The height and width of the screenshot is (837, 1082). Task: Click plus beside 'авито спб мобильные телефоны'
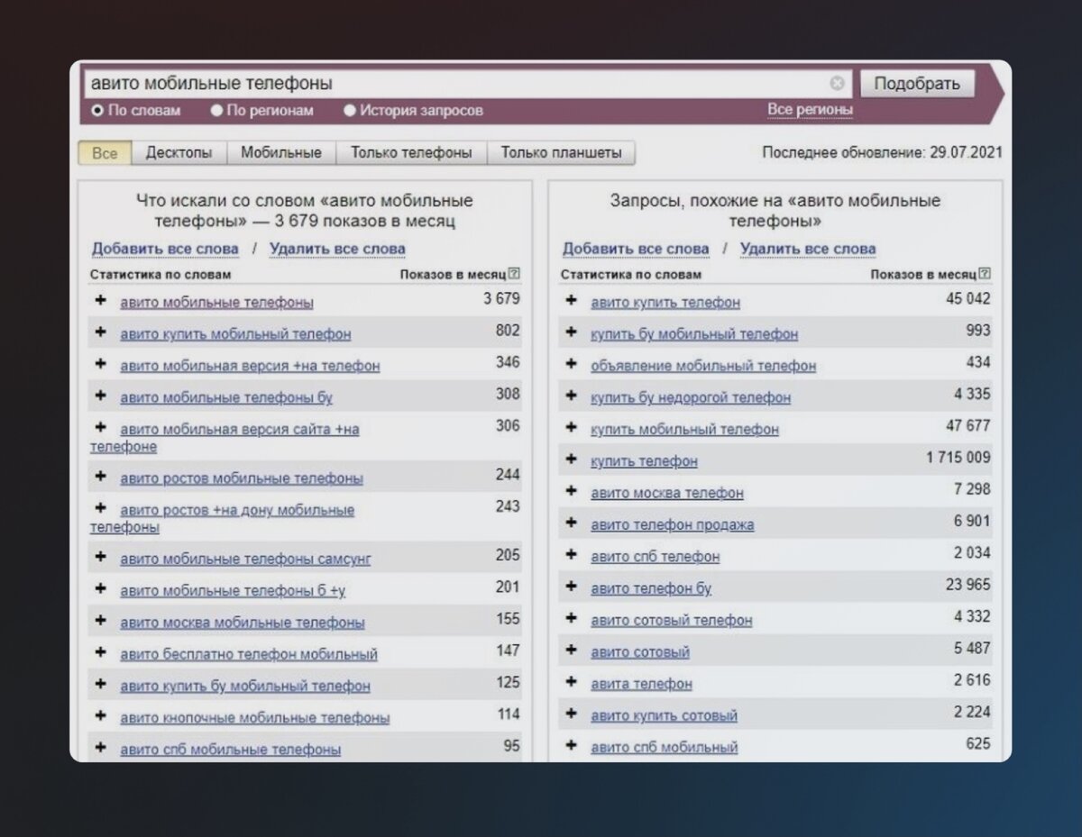point(101,748)
